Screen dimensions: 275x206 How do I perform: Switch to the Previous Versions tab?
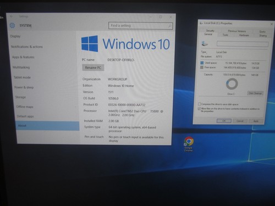(x=237, y=31)
